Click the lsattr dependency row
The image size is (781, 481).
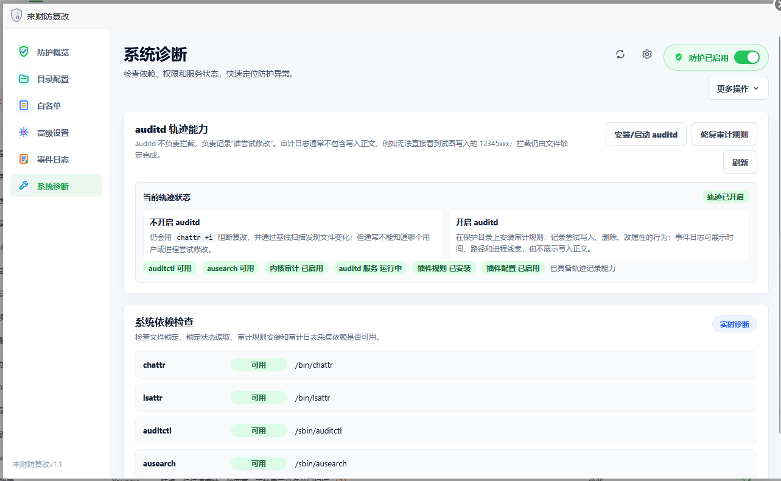[x=446, y=398]
